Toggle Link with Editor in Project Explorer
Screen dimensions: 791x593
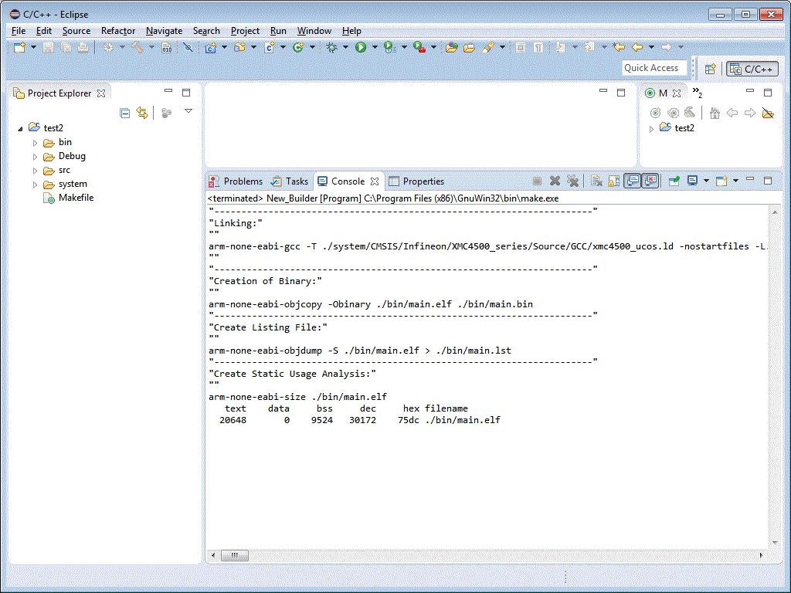(142, 114)
